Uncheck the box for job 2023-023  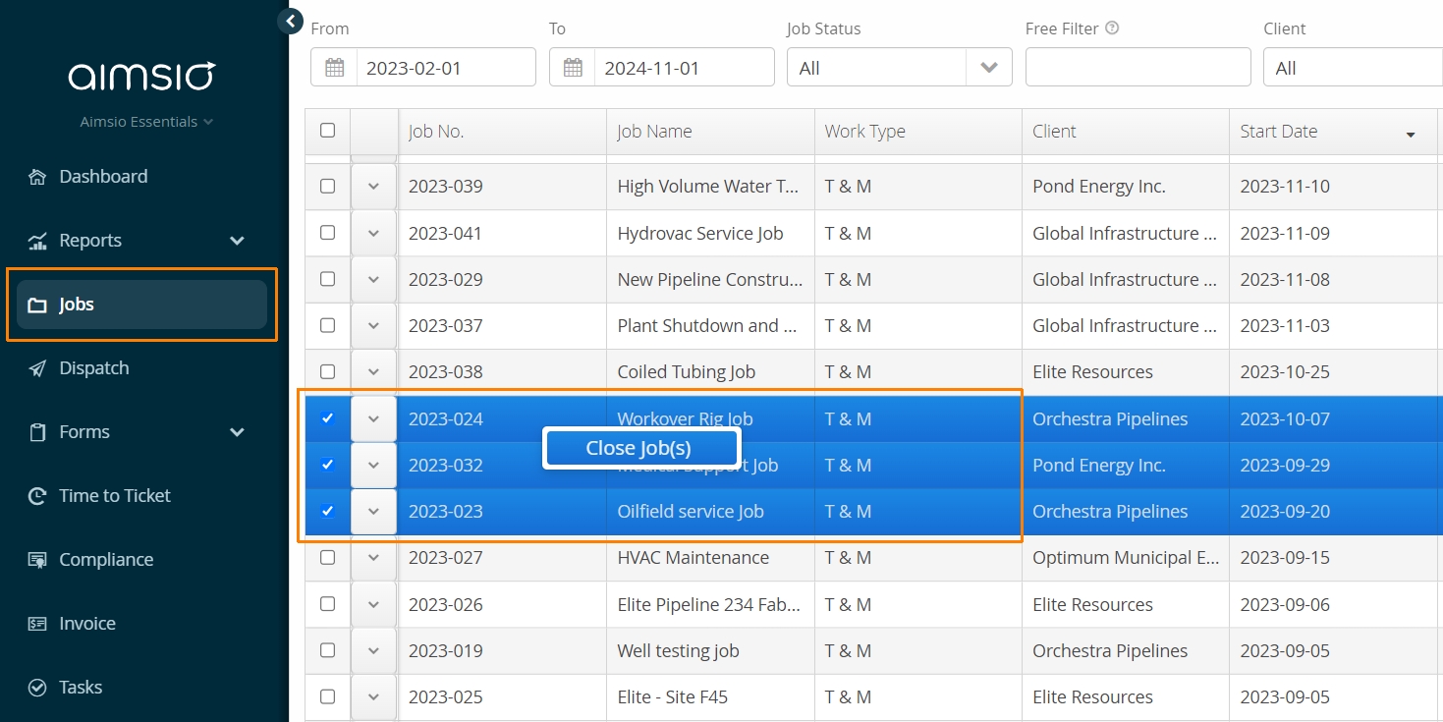[328, 511]
